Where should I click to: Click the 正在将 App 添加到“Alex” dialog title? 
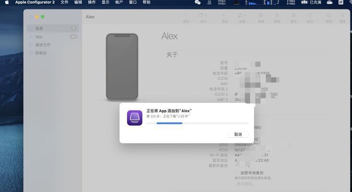click(x=169, y=111)
